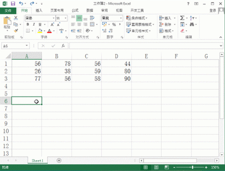Switch to the Data tab
The height and width of the screenshot is (171, 225).
click(x=90, y=10)
